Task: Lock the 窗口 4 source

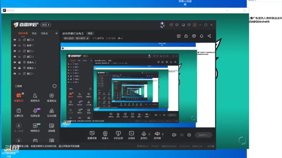Action: [19, 40]
